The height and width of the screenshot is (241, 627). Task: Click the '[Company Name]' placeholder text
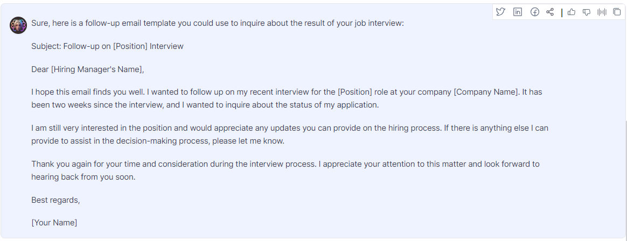(x=486, y=92)
